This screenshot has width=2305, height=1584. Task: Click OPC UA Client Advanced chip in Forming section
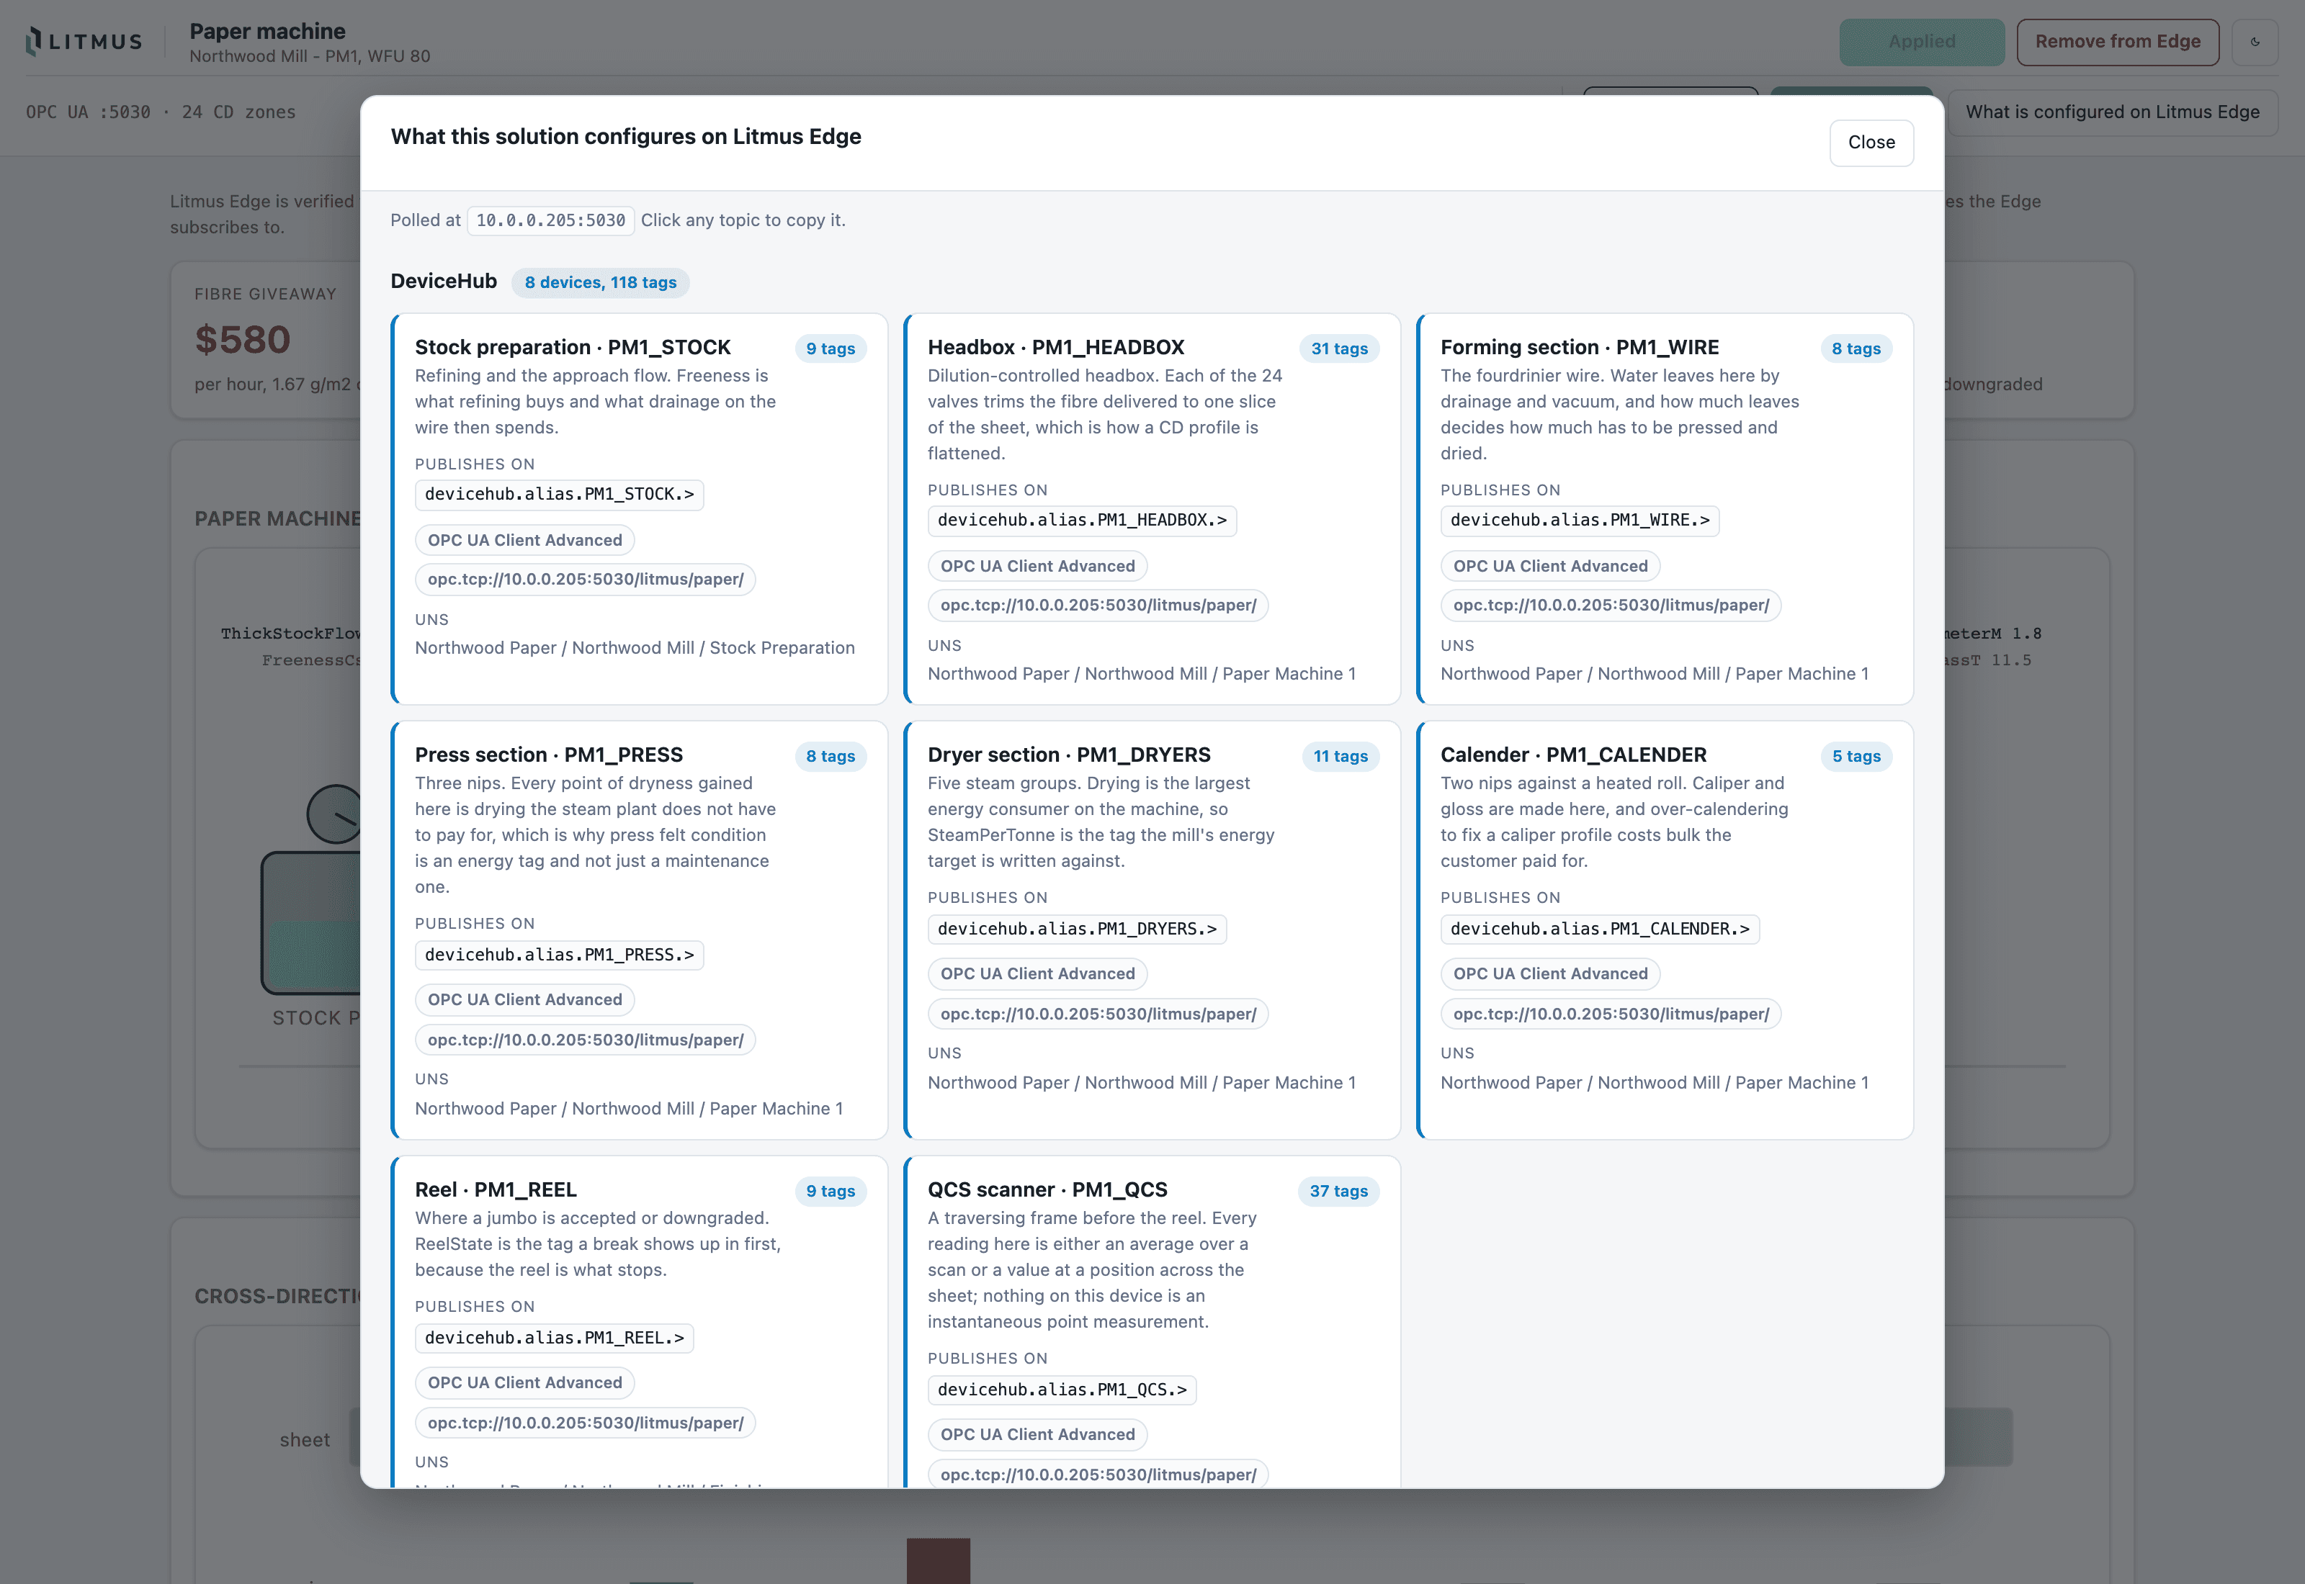coord(1551,566)
